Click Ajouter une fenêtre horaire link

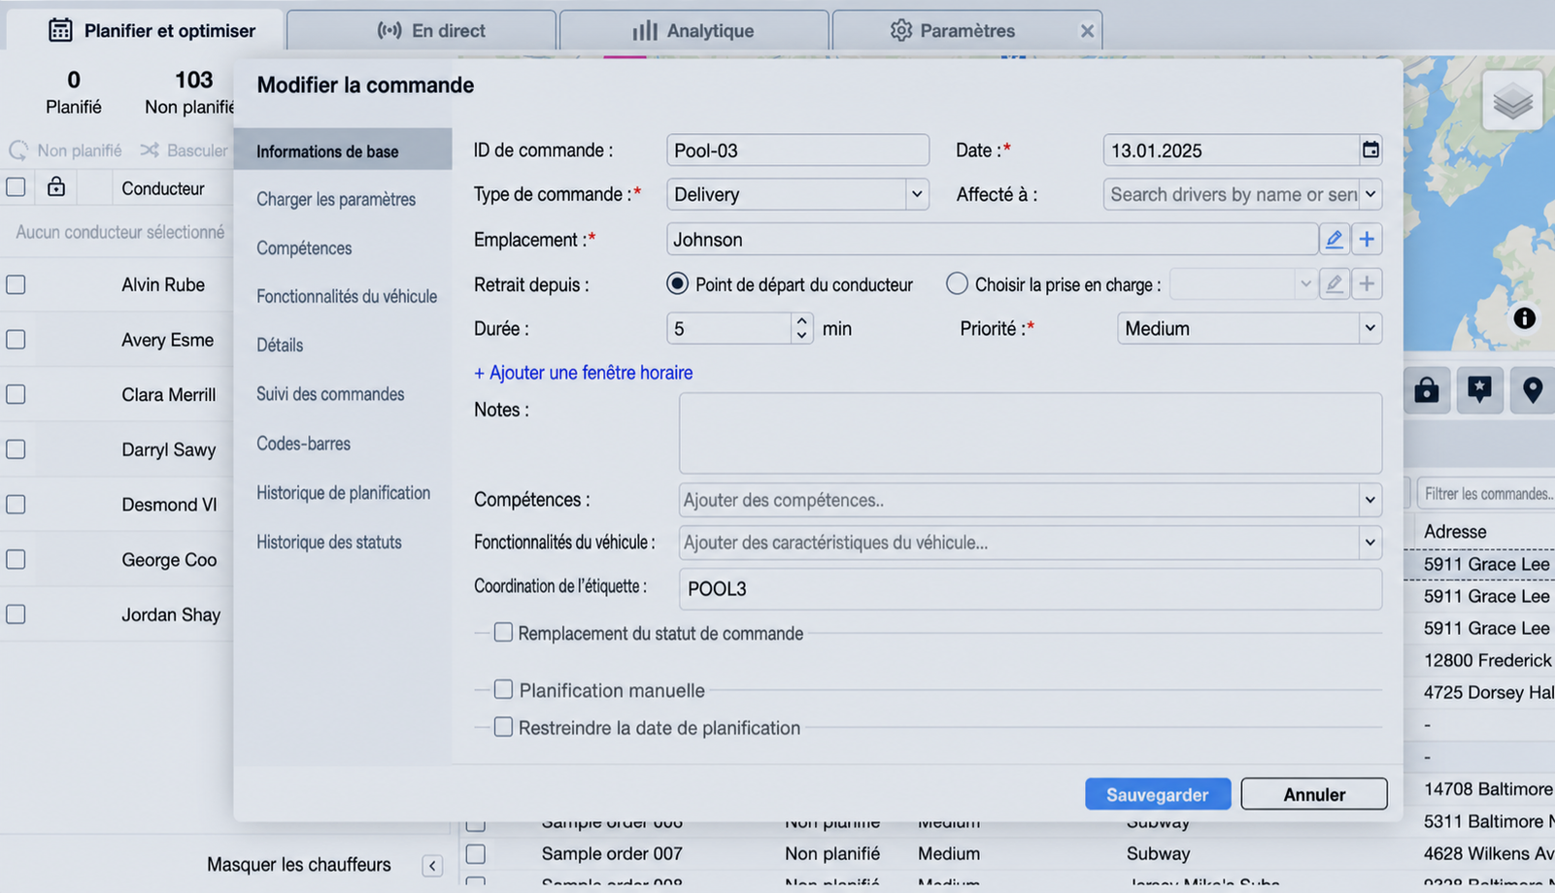click(583, 373)
